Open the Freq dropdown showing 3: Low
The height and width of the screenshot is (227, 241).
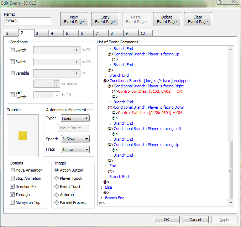coord(75,150)
